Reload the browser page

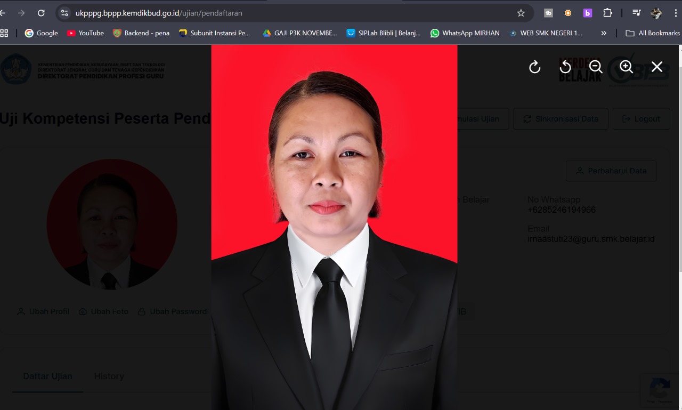[41, 13]
